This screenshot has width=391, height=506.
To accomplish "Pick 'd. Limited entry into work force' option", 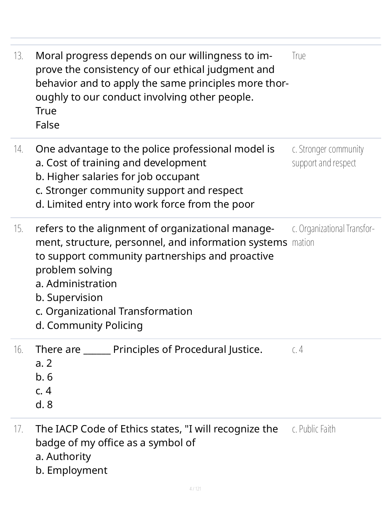I will coord(145,204).
